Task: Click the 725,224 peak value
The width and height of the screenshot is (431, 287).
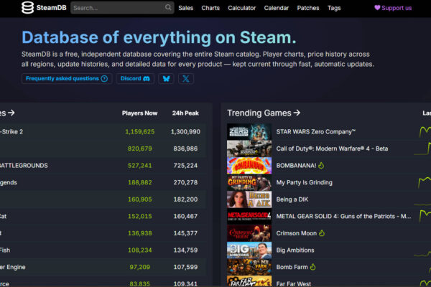Action: pos(185,166)
